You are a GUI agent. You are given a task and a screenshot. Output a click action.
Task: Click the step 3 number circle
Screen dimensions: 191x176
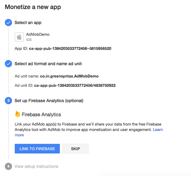(x=8, y=101)
